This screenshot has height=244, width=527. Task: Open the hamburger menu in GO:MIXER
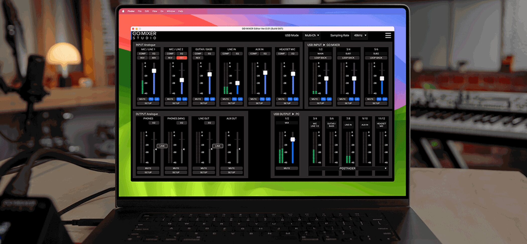[388, 36]
